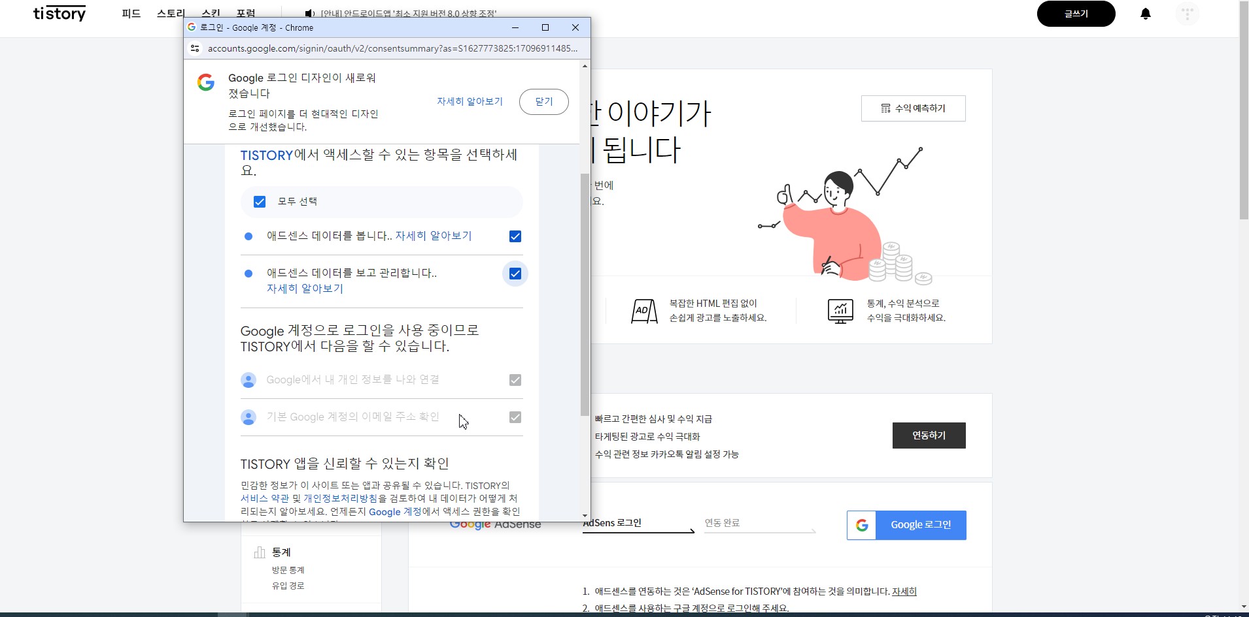1249x617 pixels.
Task: Click the disabled 개인 정보 연결 checkbox
Action: 515,380
